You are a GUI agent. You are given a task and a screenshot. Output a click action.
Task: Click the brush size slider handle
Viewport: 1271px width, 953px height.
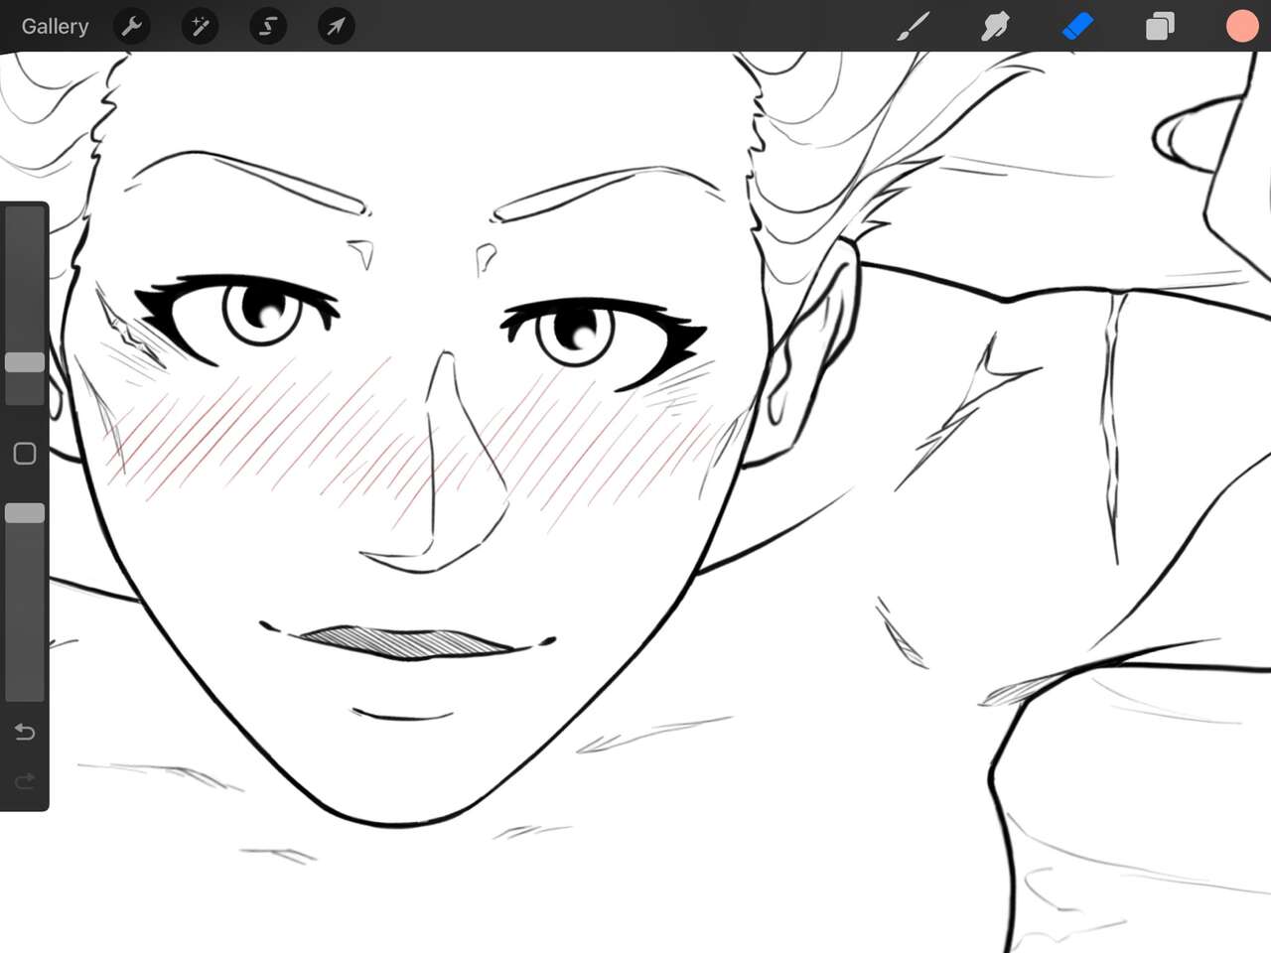click(25, 362)
